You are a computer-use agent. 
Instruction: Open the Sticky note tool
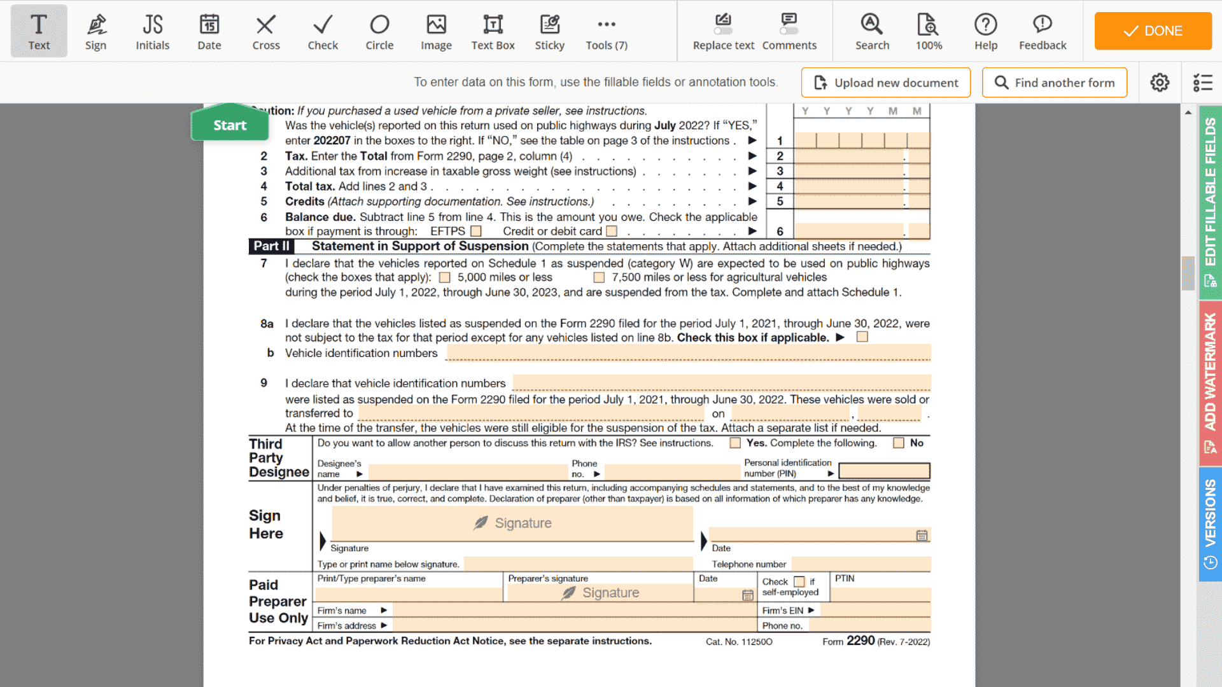click(549, 31)
